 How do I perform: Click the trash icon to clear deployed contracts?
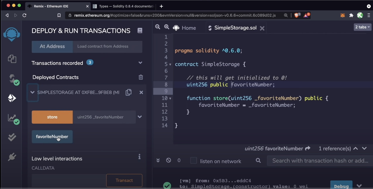(x=141, y=77)
